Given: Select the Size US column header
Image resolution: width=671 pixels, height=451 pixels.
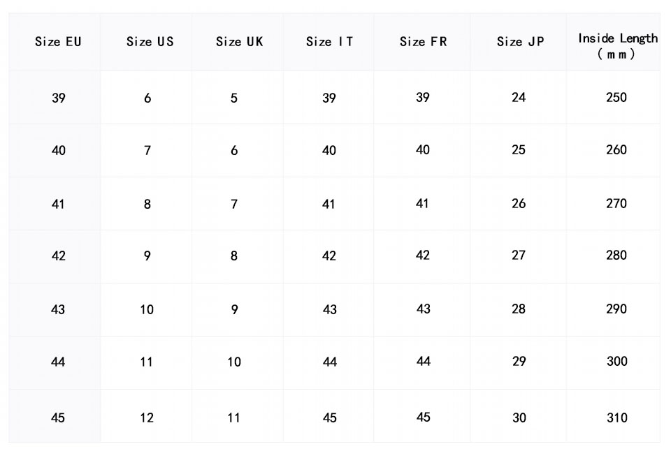Looking at the screenshot, I should pyautogui.click(x=150, y=42).
